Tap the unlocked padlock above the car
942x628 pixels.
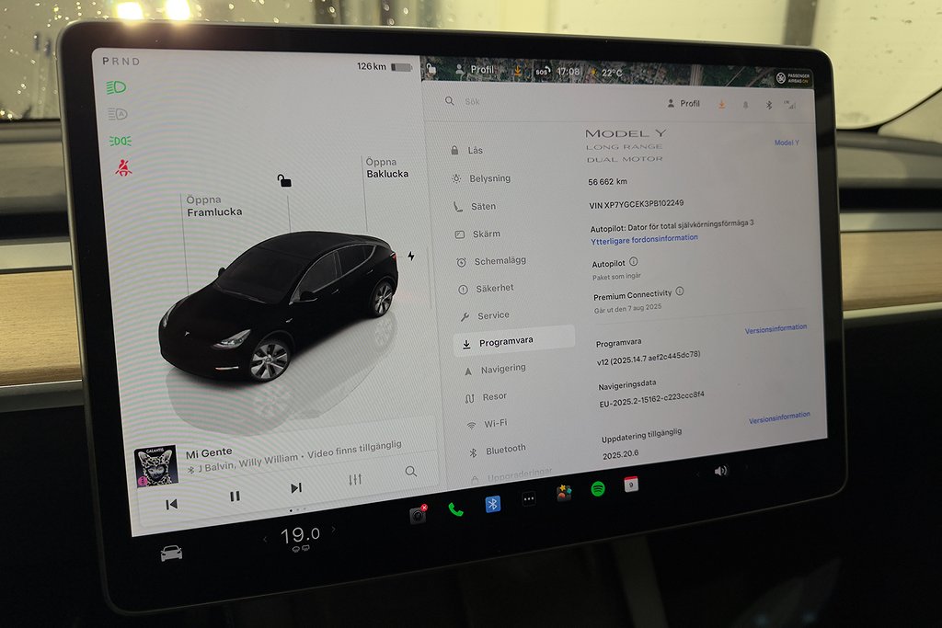284,180
